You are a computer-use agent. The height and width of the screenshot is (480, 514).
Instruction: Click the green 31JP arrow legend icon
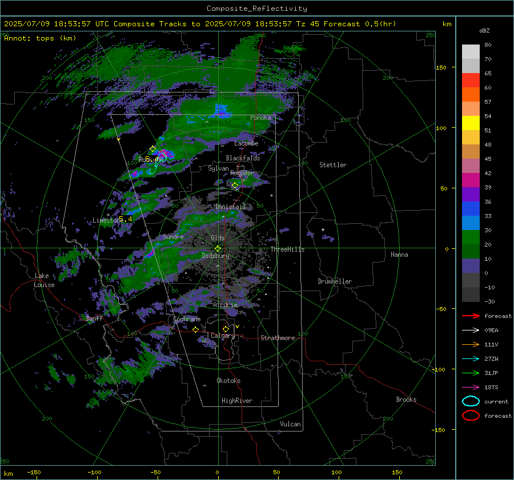[x=471, y=373]
